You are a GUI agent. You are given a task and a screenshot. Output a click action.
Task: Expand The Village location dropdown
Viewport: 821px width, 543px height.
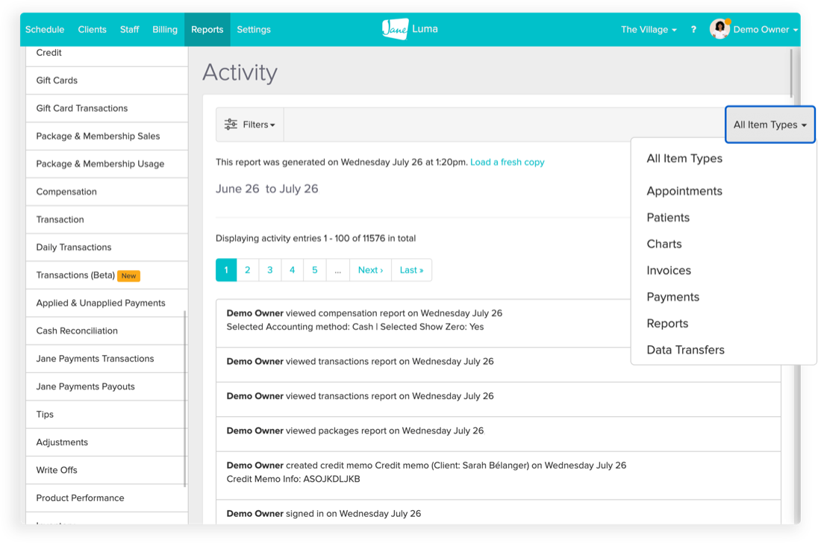pyautogui.click(x=649, y=30)
